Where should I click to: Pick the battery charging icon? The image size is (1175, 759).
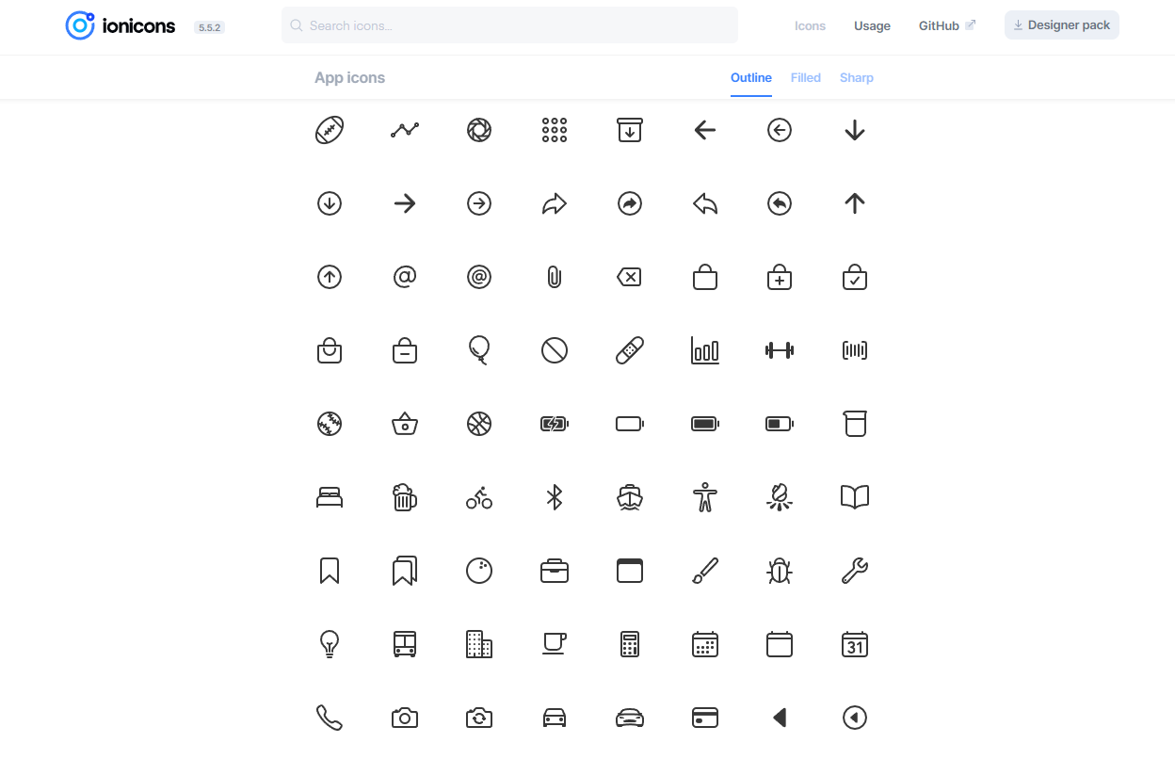555,424
